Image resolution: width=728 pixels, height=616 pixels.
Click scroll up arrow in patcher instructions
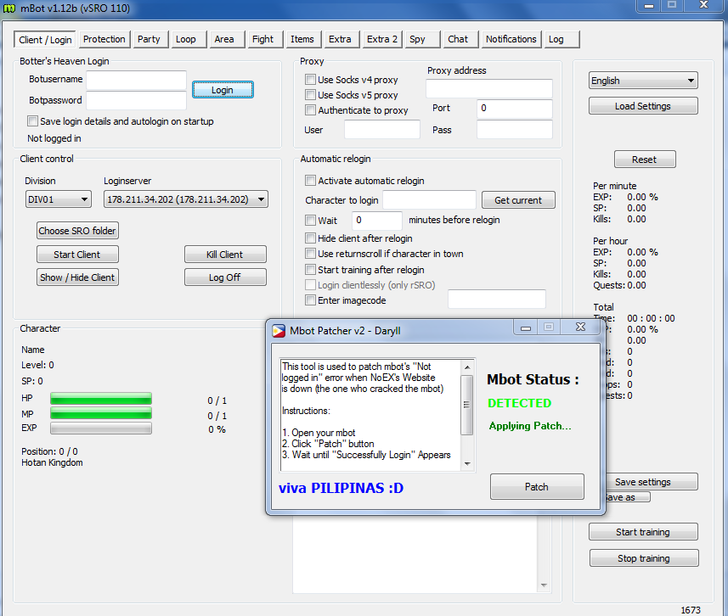[x=467, y=367]
